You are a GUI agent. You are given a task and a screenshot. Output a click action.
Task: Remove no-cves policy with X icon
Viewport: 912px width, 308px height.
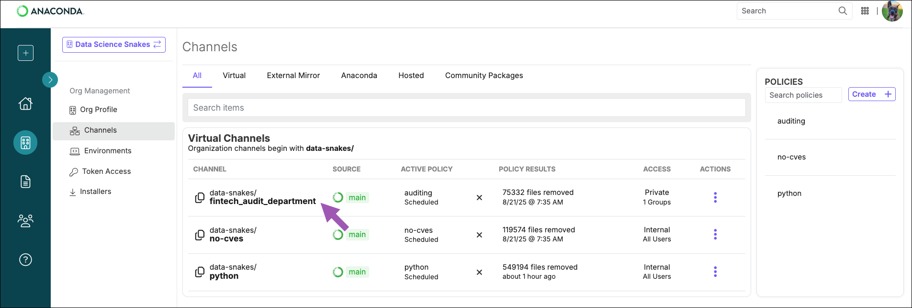(479, 235)
